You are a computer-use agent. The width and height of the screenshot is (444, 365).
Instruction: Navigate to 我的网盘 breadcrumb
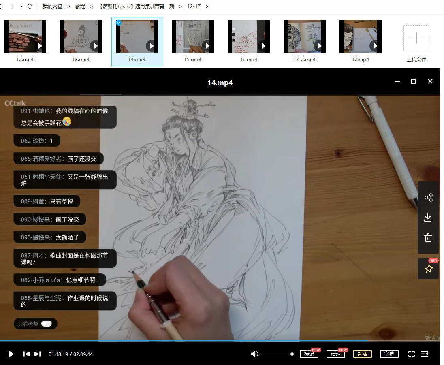coord(53,6)
